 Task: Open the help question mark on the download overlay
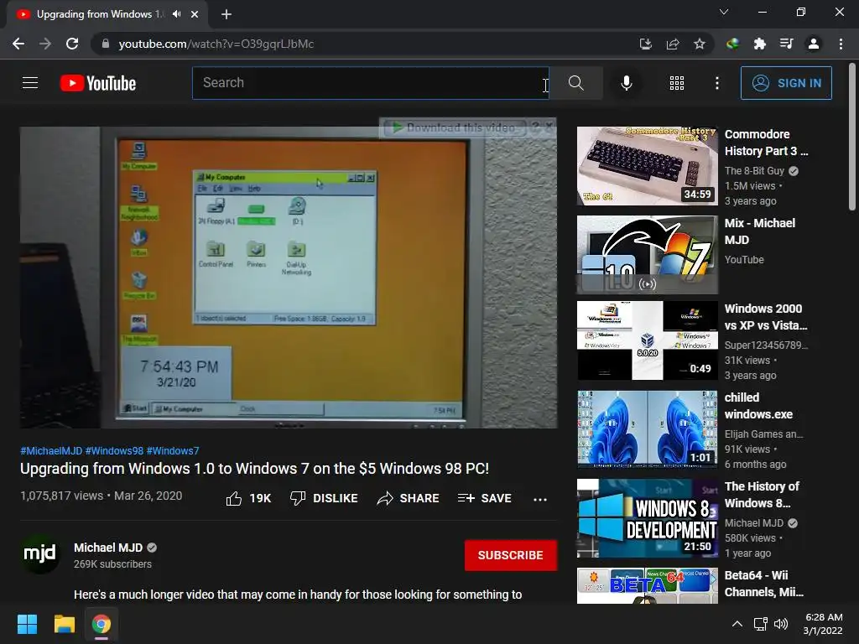pyautogui.click(x=535, y=127)
